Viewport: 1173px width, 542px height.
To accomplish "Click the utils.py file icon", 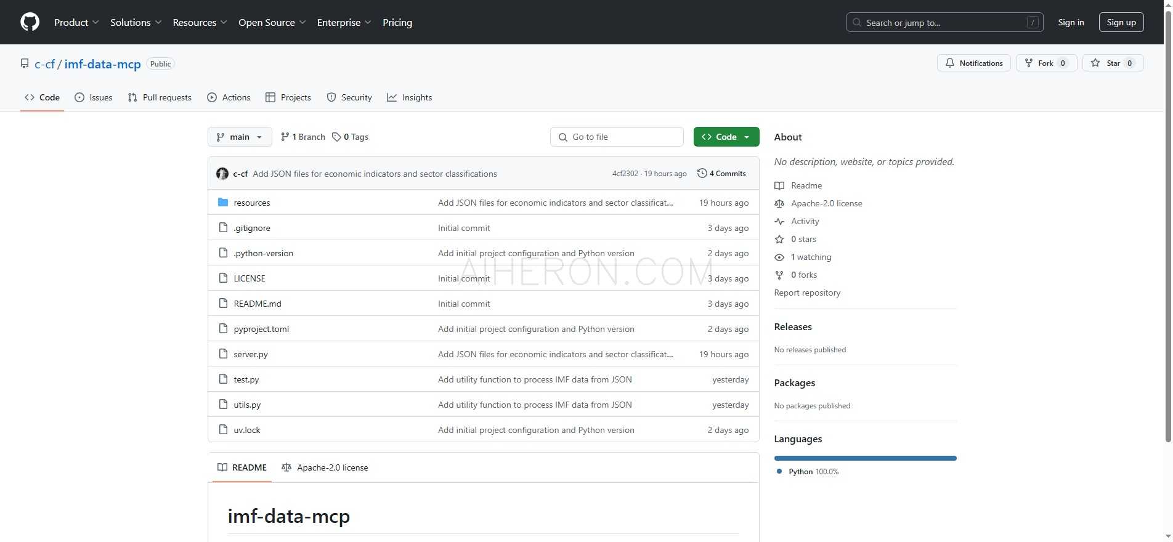I will click(223, 404).
